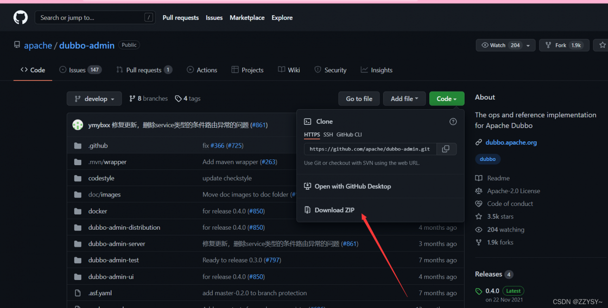Star the repository with the star button
The image size is (608, 308).
602,45
